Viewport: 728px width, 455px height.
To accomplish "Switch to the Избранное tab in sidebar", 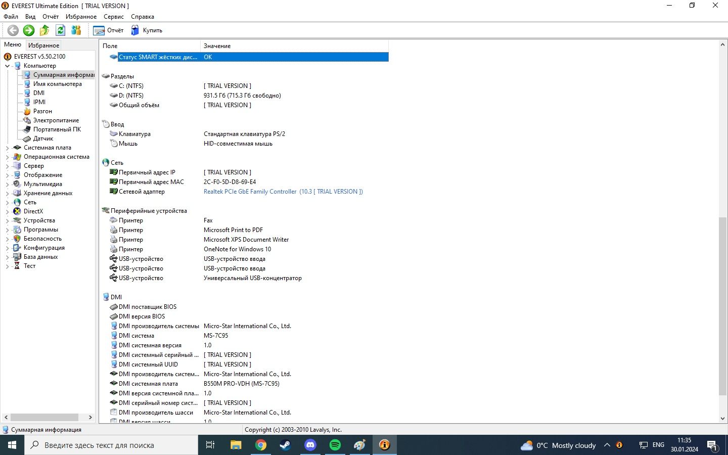I will pos(43,45).
